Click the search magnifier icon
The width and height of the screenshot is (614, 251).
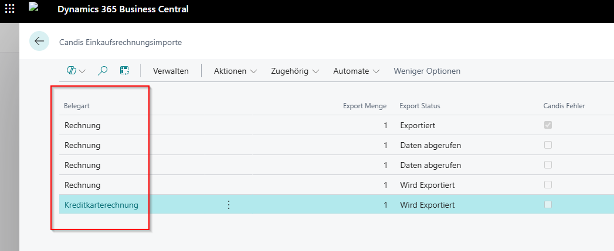click(x=103, y=71)
